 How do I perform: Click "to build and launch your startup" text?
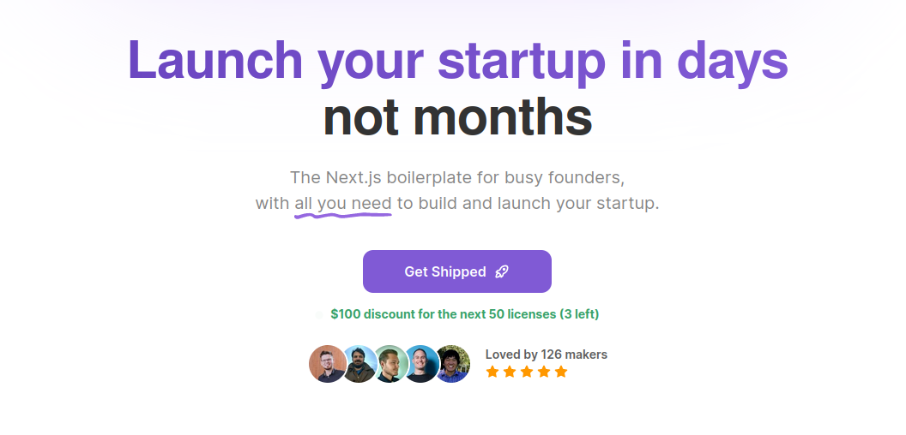click(x=528, y=204)
